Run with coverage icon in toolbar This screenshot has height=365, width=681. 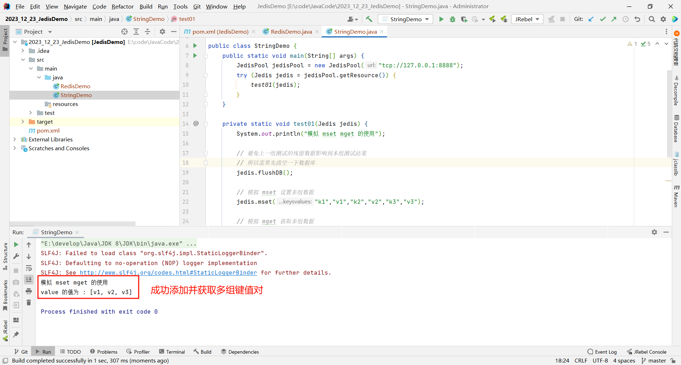pyautogui.click(x=464, y=19)
